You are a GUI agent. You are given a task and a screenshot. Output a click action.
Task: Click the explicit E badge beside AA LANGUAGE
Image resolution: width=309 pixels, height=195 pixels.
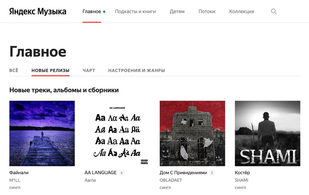[x=122, y=173]
